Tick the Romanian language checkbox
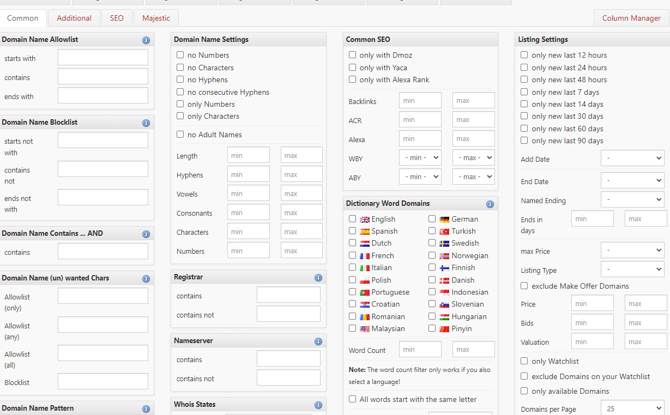 [353, 316]
